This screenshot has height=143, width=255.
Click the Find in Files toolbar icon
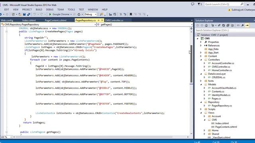[x=102, y=14]
